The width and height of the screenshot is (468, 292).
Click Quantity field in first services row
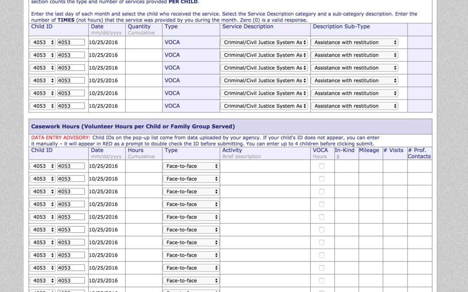coord(144,42)
